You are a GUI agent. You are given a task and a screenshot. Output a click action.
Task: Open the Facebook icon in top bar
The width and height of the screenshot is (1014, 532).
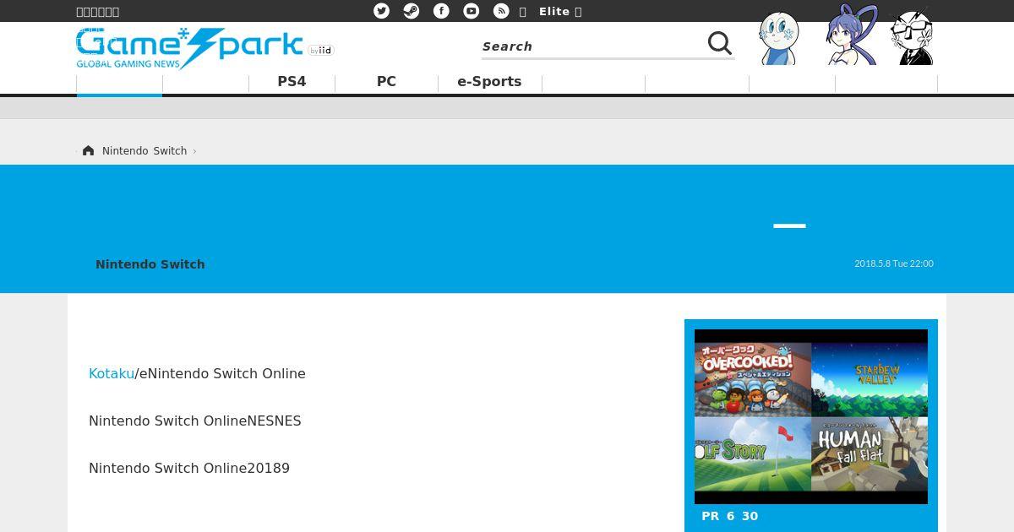[x=441, y=11]
